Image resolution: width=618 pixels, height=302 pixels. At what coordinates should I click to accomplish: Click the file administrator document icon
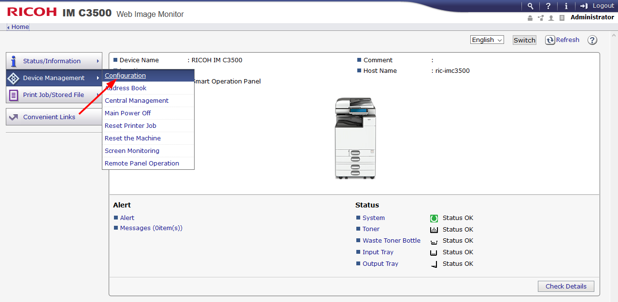click(562, 18)
